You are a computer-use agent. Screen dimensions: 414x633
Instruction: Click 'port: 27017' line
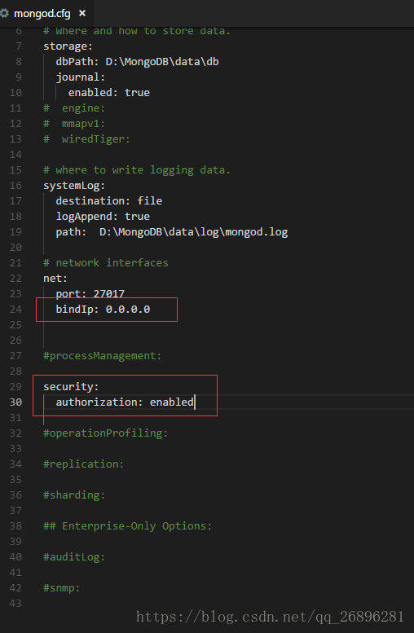tap(90, 293)
